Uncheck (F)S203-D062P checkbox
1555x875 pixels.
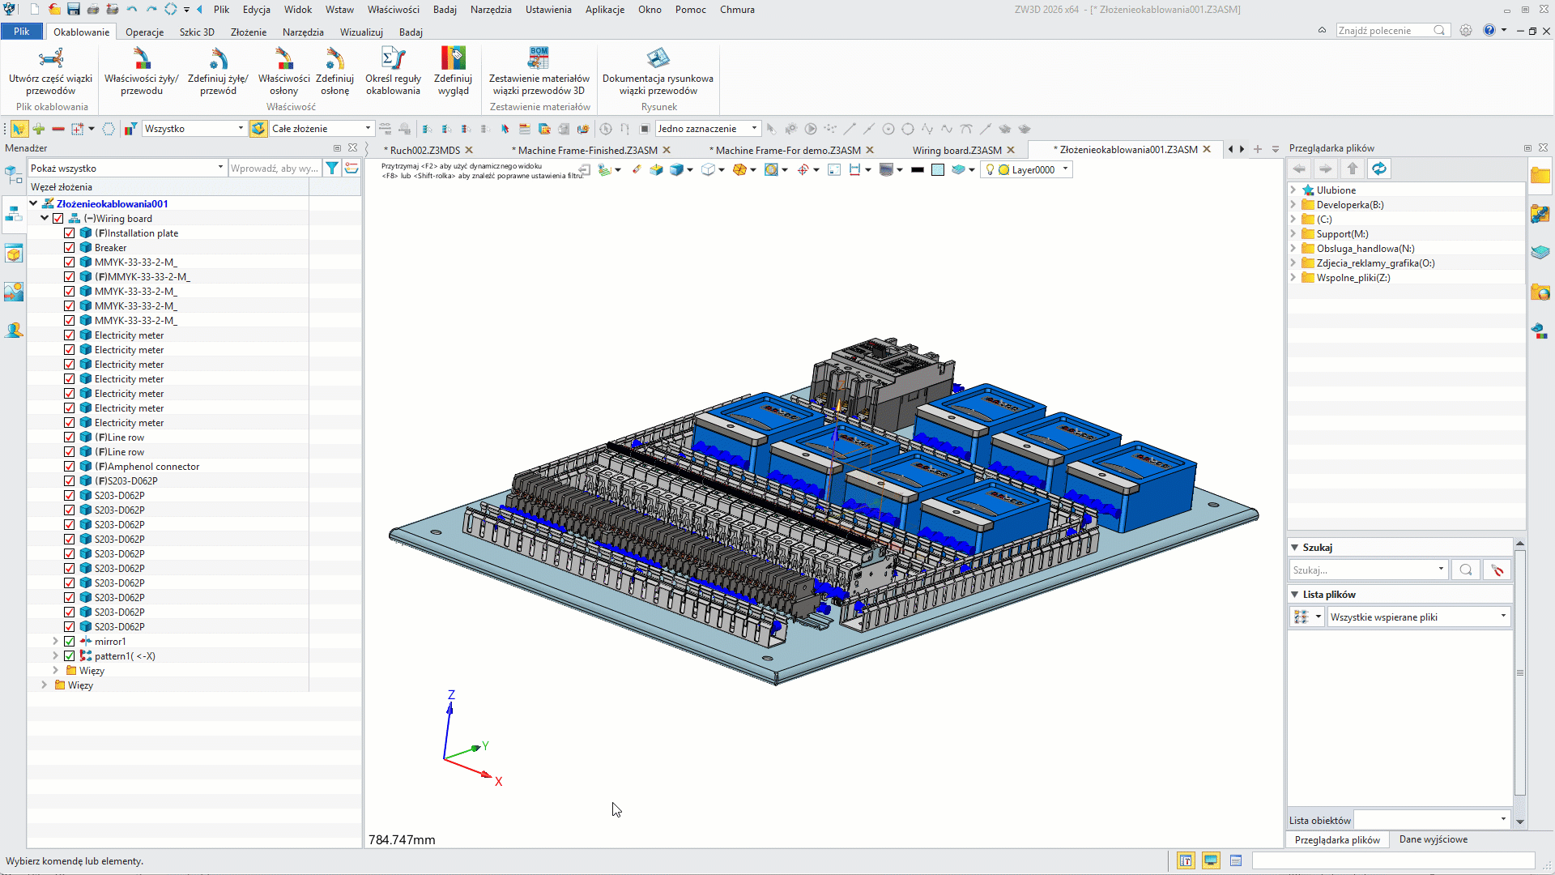click(70, 481)
